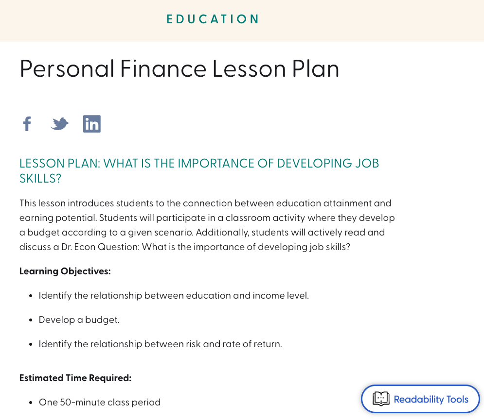484x420 pixels.
Task: Click the Facebook 'f' share icon
Action: pos(27,124)
